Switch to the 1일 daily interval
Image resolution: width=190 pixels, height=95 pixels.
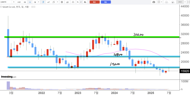pos(25,2)
